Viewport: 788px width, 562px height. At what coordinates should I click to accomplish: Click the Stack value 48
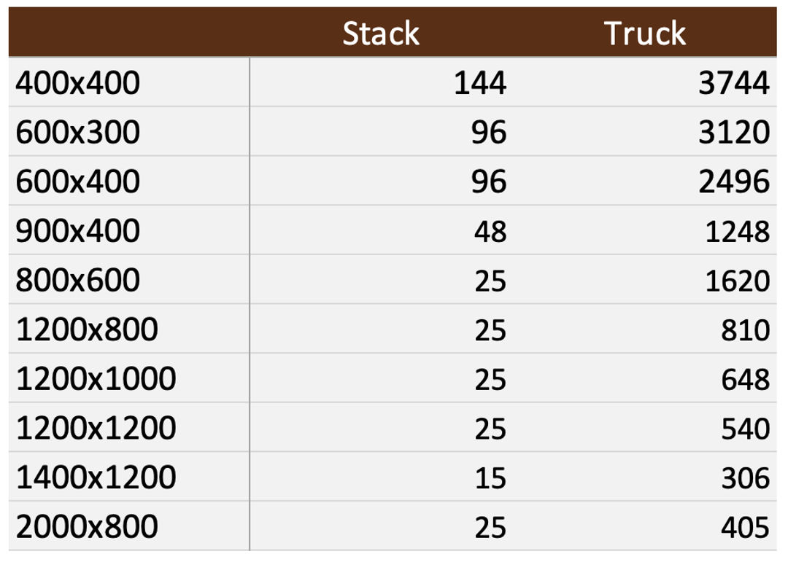coord(490,231)
